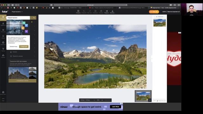Click the Open file icon in top toolbar
The image size is (203, 114).
[x=78, y=12]
